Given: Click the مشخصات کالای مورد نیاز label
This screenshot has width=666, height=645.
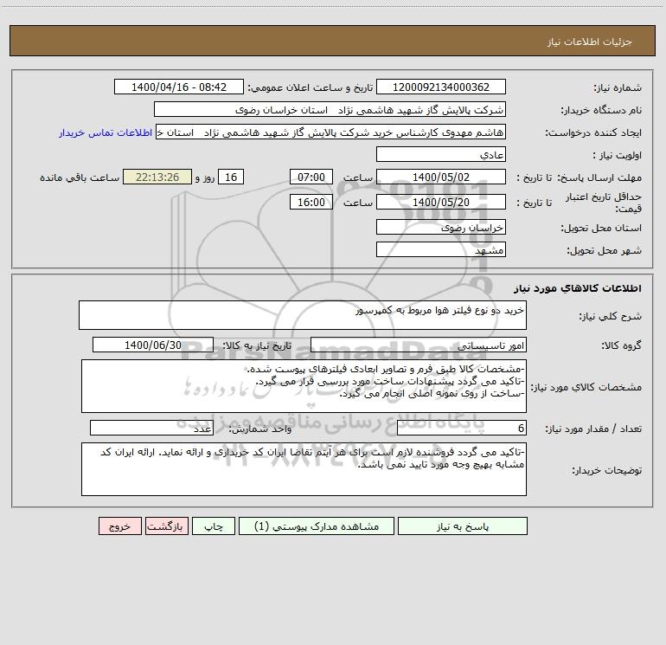Looking at the screenshot, I should [586, 387].
